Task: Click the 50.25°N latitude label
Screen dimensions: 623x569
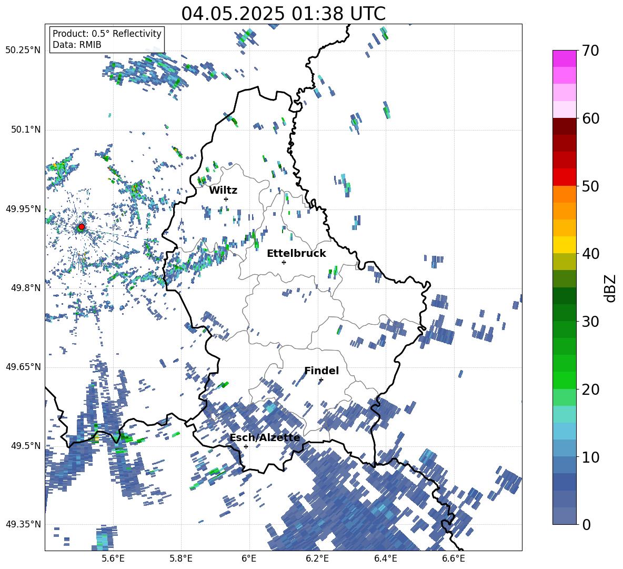Action: 23,51
